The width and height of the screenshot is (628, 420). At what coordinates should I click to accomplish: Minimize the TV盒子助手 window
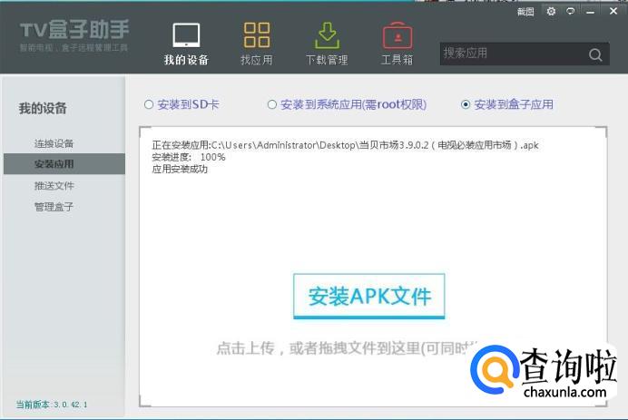point(591,12)
